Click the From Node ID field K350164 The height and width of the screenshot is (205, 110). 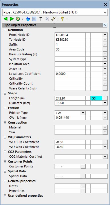[70, 35]
